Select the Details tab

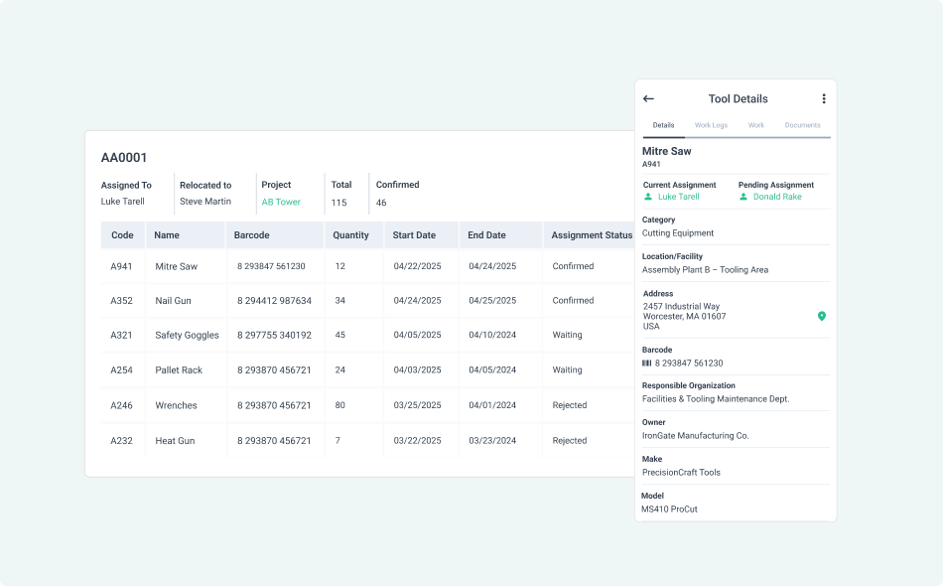tap(662, 125)
